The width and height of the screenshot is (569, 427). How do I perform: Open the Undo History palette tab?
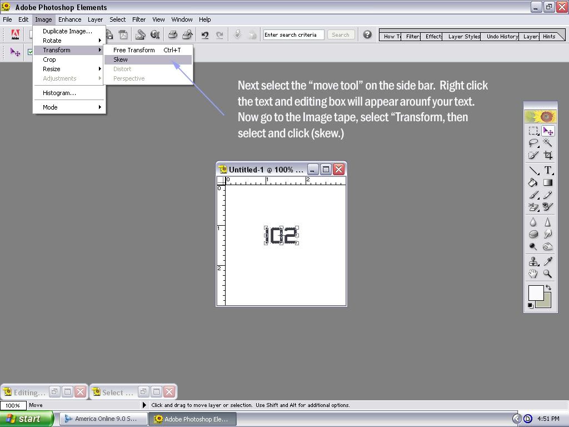501,36
